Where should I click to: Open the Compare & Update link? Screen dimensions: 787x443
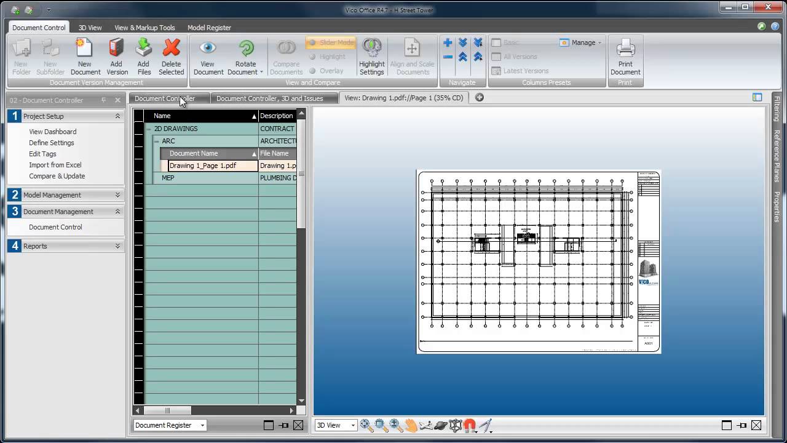tap(57, 176)
